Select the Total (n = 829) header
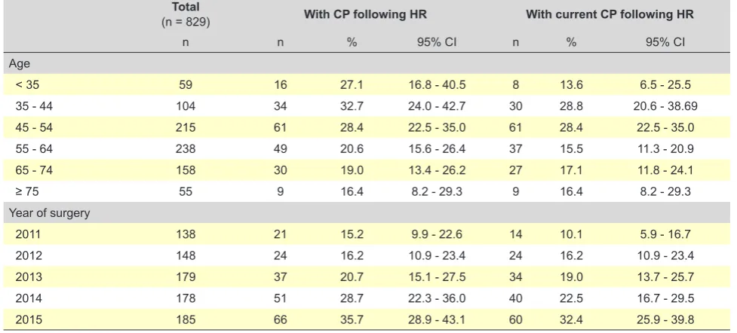 (x=186, y=14)
